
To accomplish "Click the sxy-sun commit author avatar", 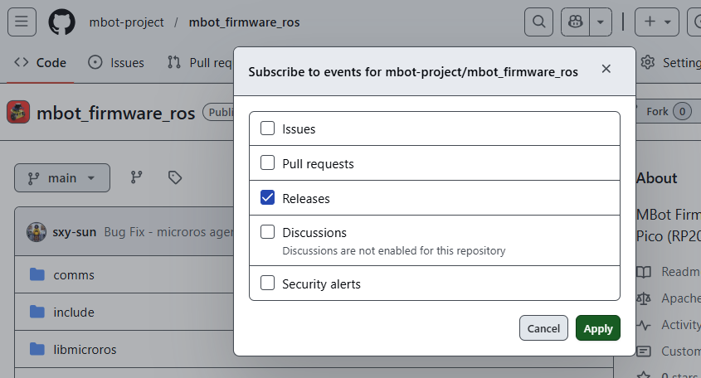I will click(x=36, y=232).
